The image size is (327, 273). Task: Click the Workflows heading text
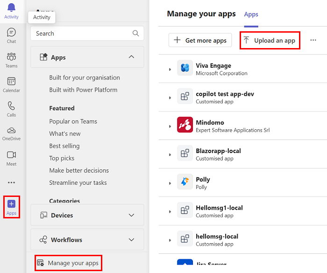click(x=66, y=240)
